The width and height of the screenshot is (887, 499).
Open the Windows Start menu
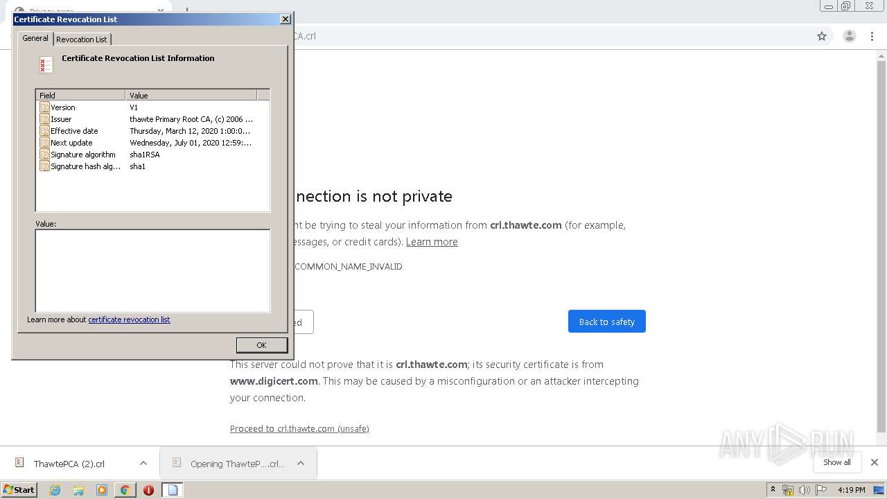pyautogui.click(x=19, y=490)
